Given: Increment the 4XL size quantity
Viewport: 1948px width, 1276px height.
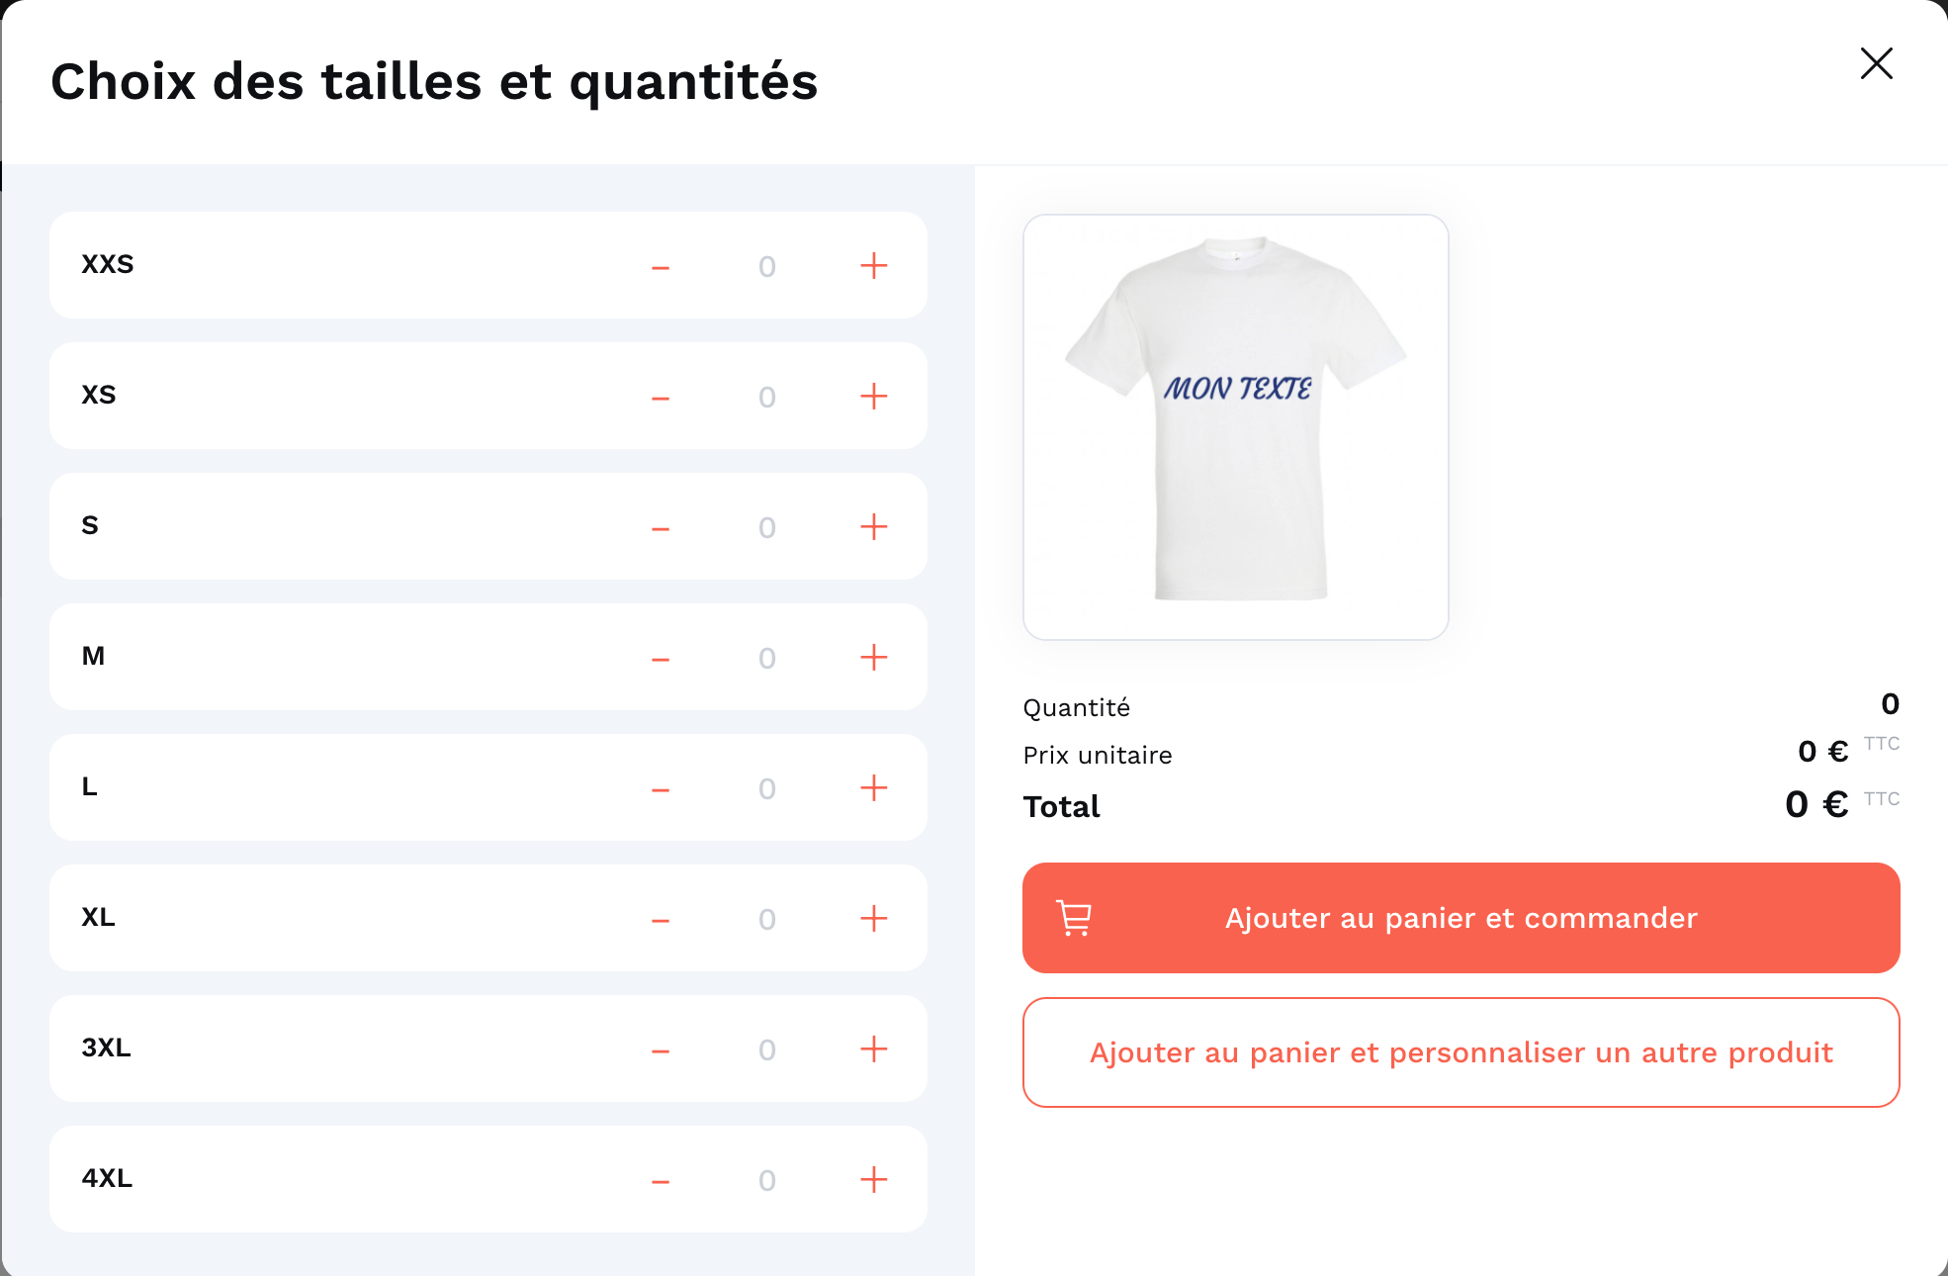Looking at the screenshot, I should point(873,1179).
